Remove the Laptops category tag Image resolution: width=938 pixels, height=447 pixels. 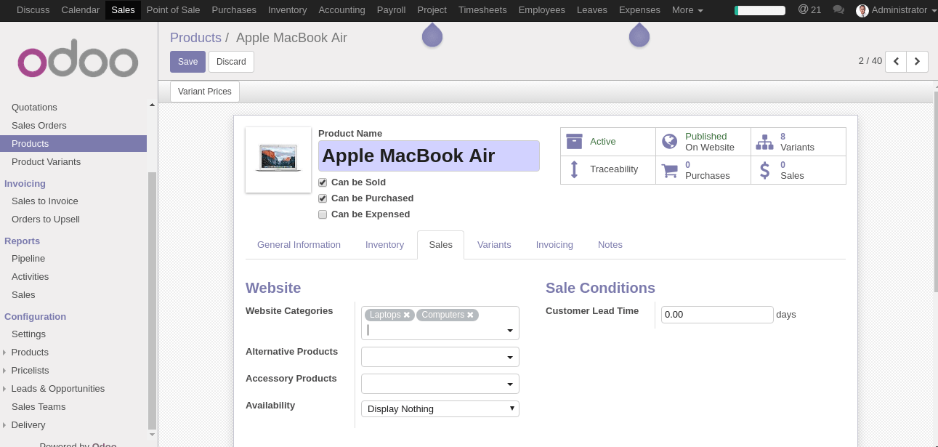pos(407,315)
